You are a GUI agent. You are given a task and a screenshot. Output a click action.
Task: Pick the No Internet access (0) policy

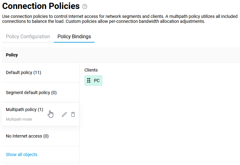click(x=27, y=136)
